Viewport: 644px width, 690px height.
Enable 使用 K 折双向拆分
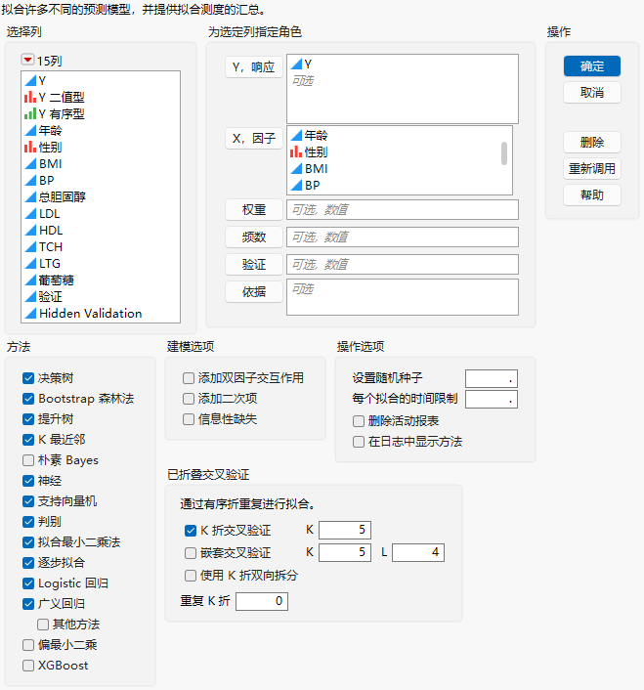coord(191,576)
